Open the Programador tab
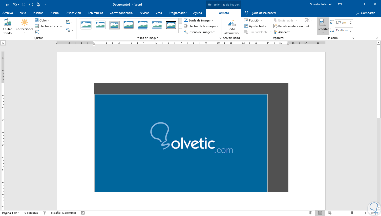This screenshot has height=216, width=381. pos(178,13)
